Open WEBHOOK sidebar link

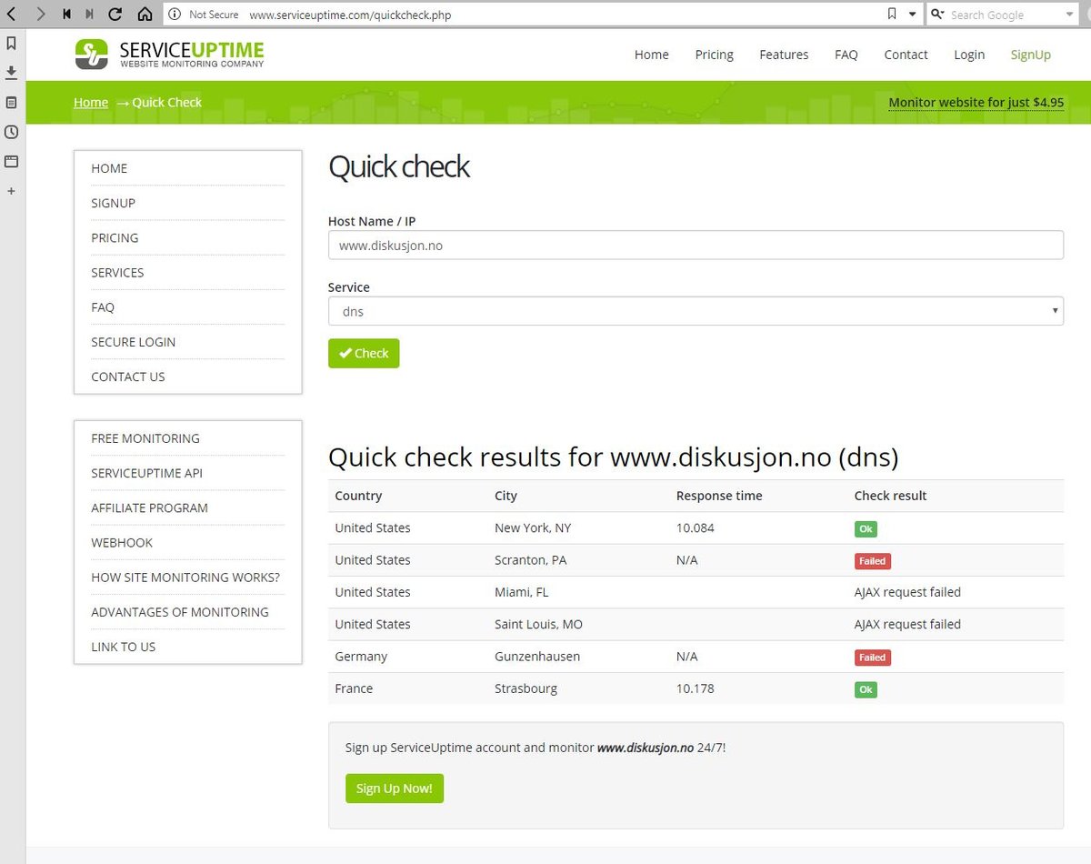coord(122,542)
